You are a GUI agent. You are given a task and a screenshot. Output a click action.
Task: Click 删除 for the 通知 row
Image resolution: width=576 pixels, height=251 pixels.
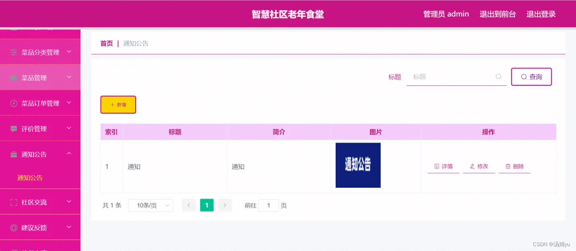tap(515, 167)
